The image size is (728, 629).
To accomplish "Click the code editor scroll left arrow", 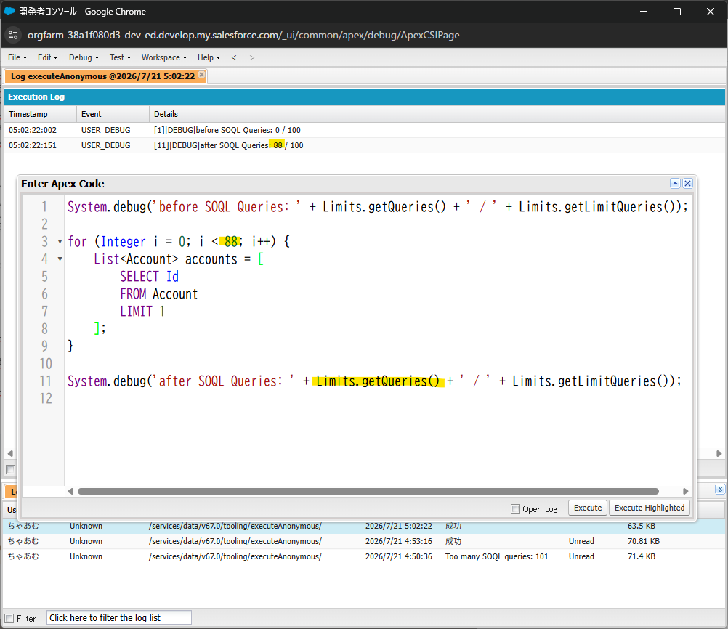I will pyautogui.click(x=70, y=491).
